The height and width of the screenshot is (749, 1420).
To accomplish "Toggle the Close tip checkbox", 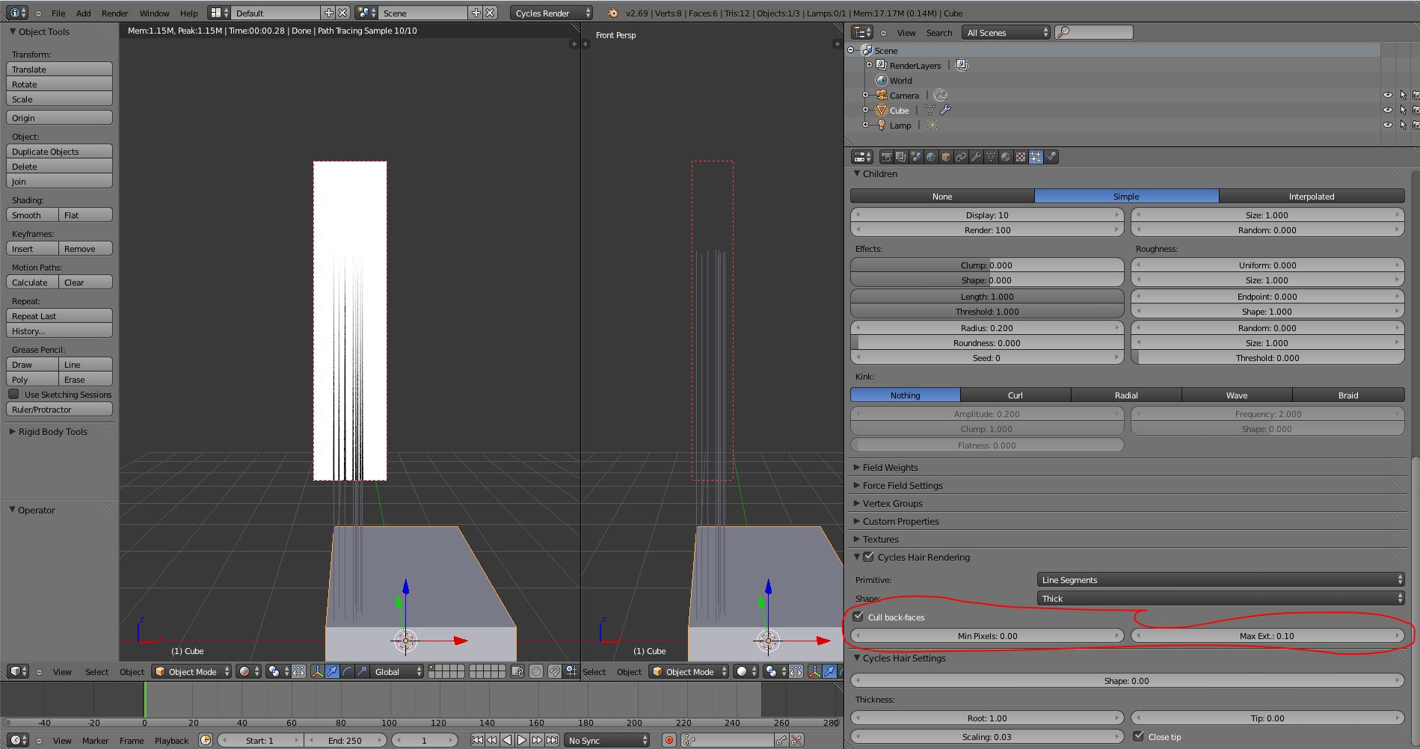I will tap(1139, 736).
